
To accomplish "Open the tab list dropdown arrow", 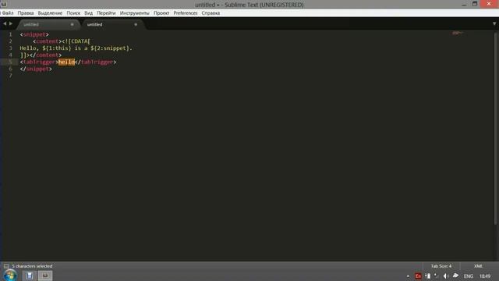I will [x=494, y=24].
